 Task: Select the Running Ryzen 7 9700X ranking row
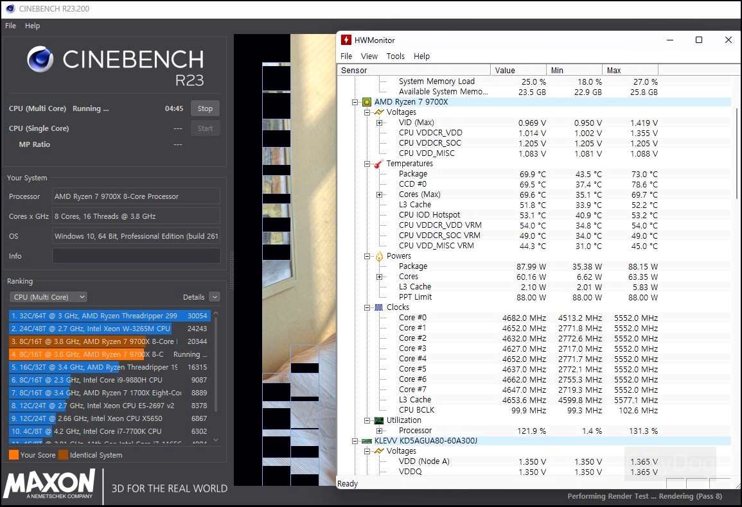(109, 354)
